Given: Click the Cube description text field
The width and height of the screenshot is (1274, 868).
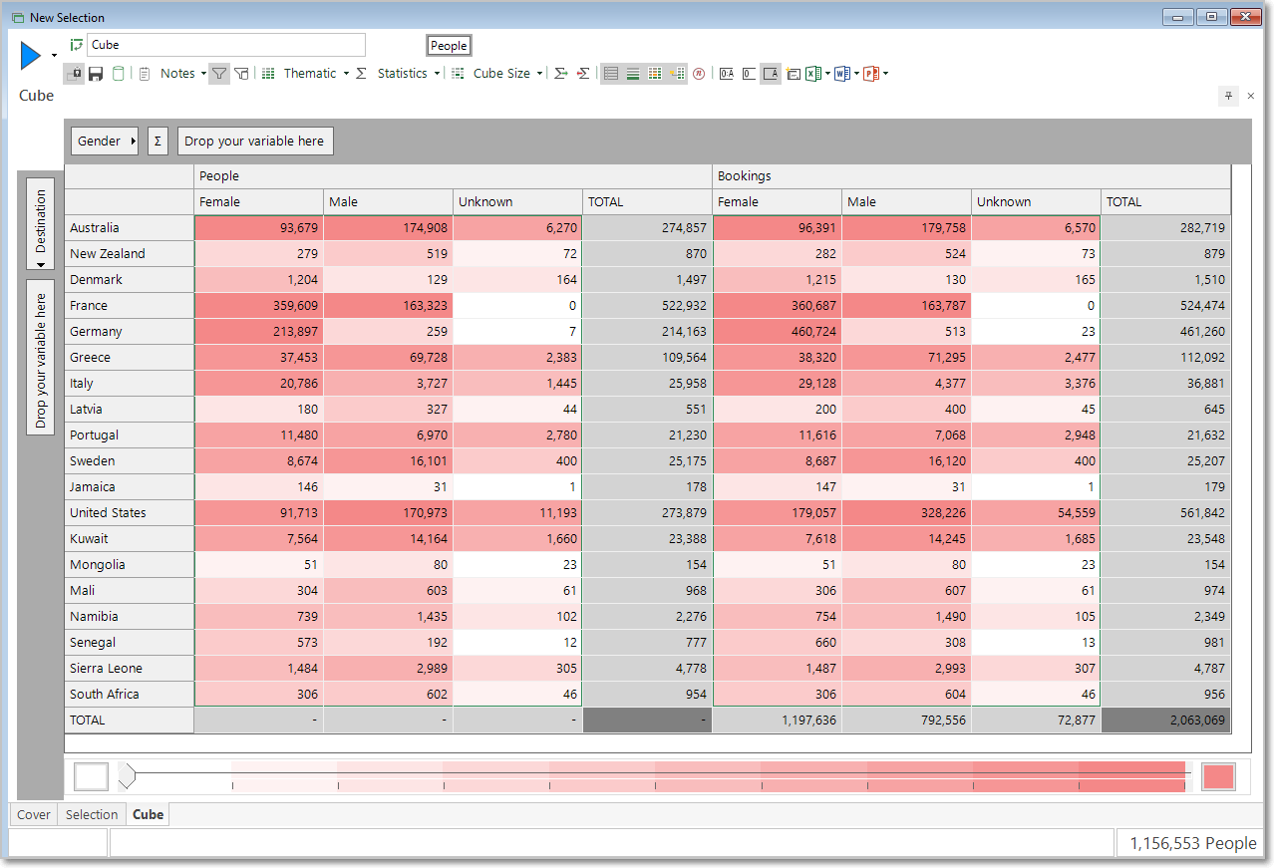Looking at the screenshot, I should (226, 45).
